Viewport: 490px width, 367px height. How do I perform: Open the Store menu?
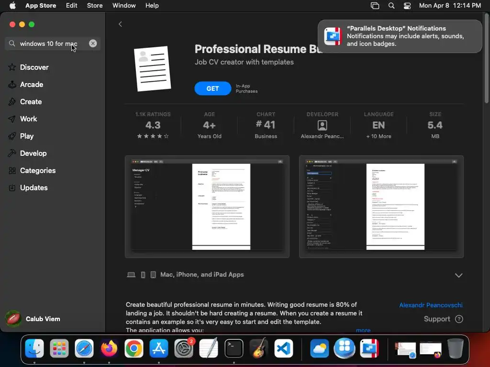click(95, 5)
